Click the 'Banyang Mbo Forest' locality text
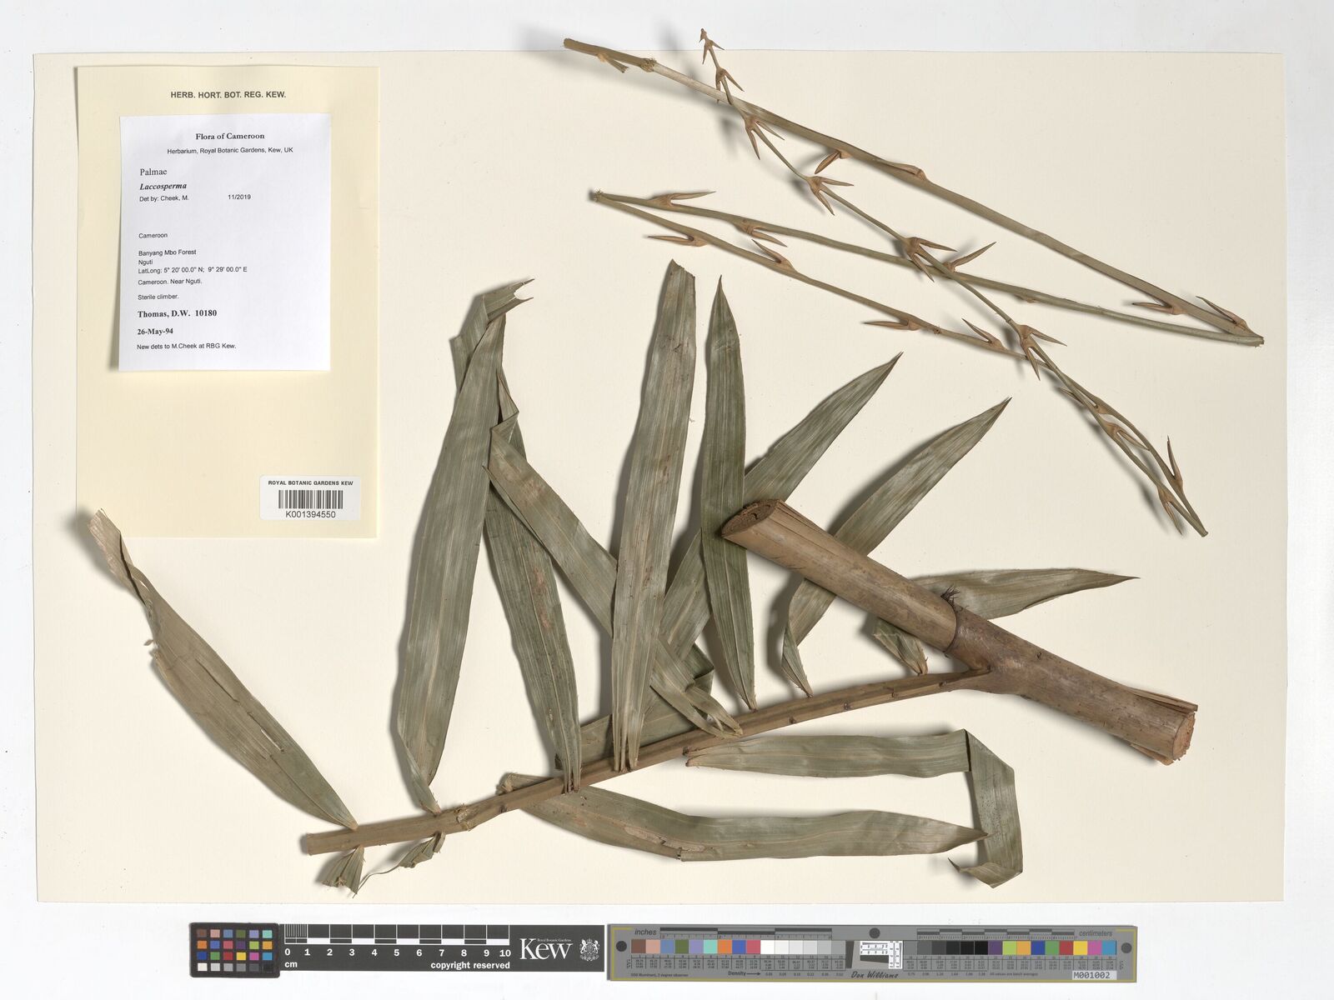Screen dimensions: 1334x1000 (167, 252)
